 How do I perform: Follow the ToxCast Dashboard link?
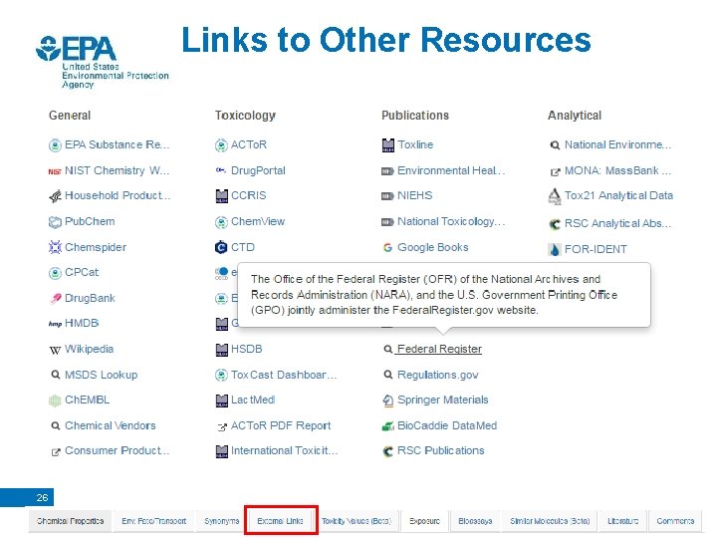tap(284, 375)
